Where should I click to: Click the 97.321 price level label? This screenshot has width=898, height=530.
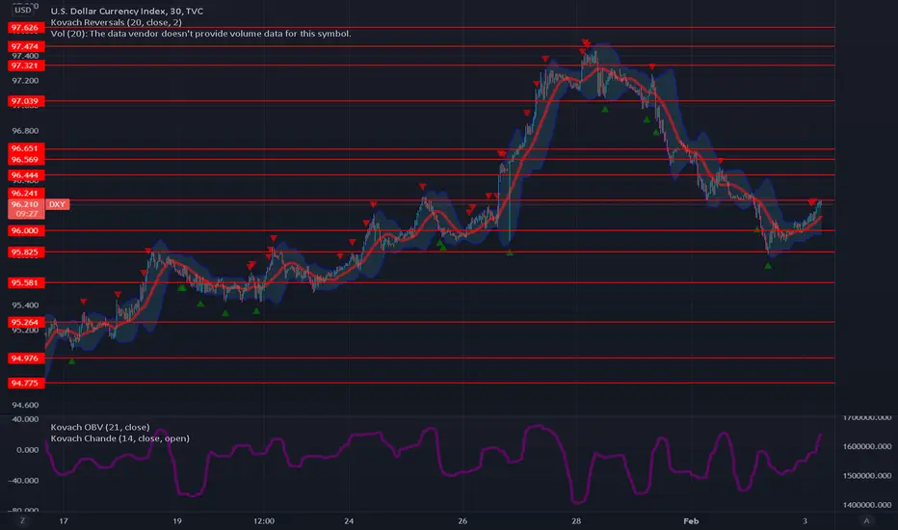point(26,66)
